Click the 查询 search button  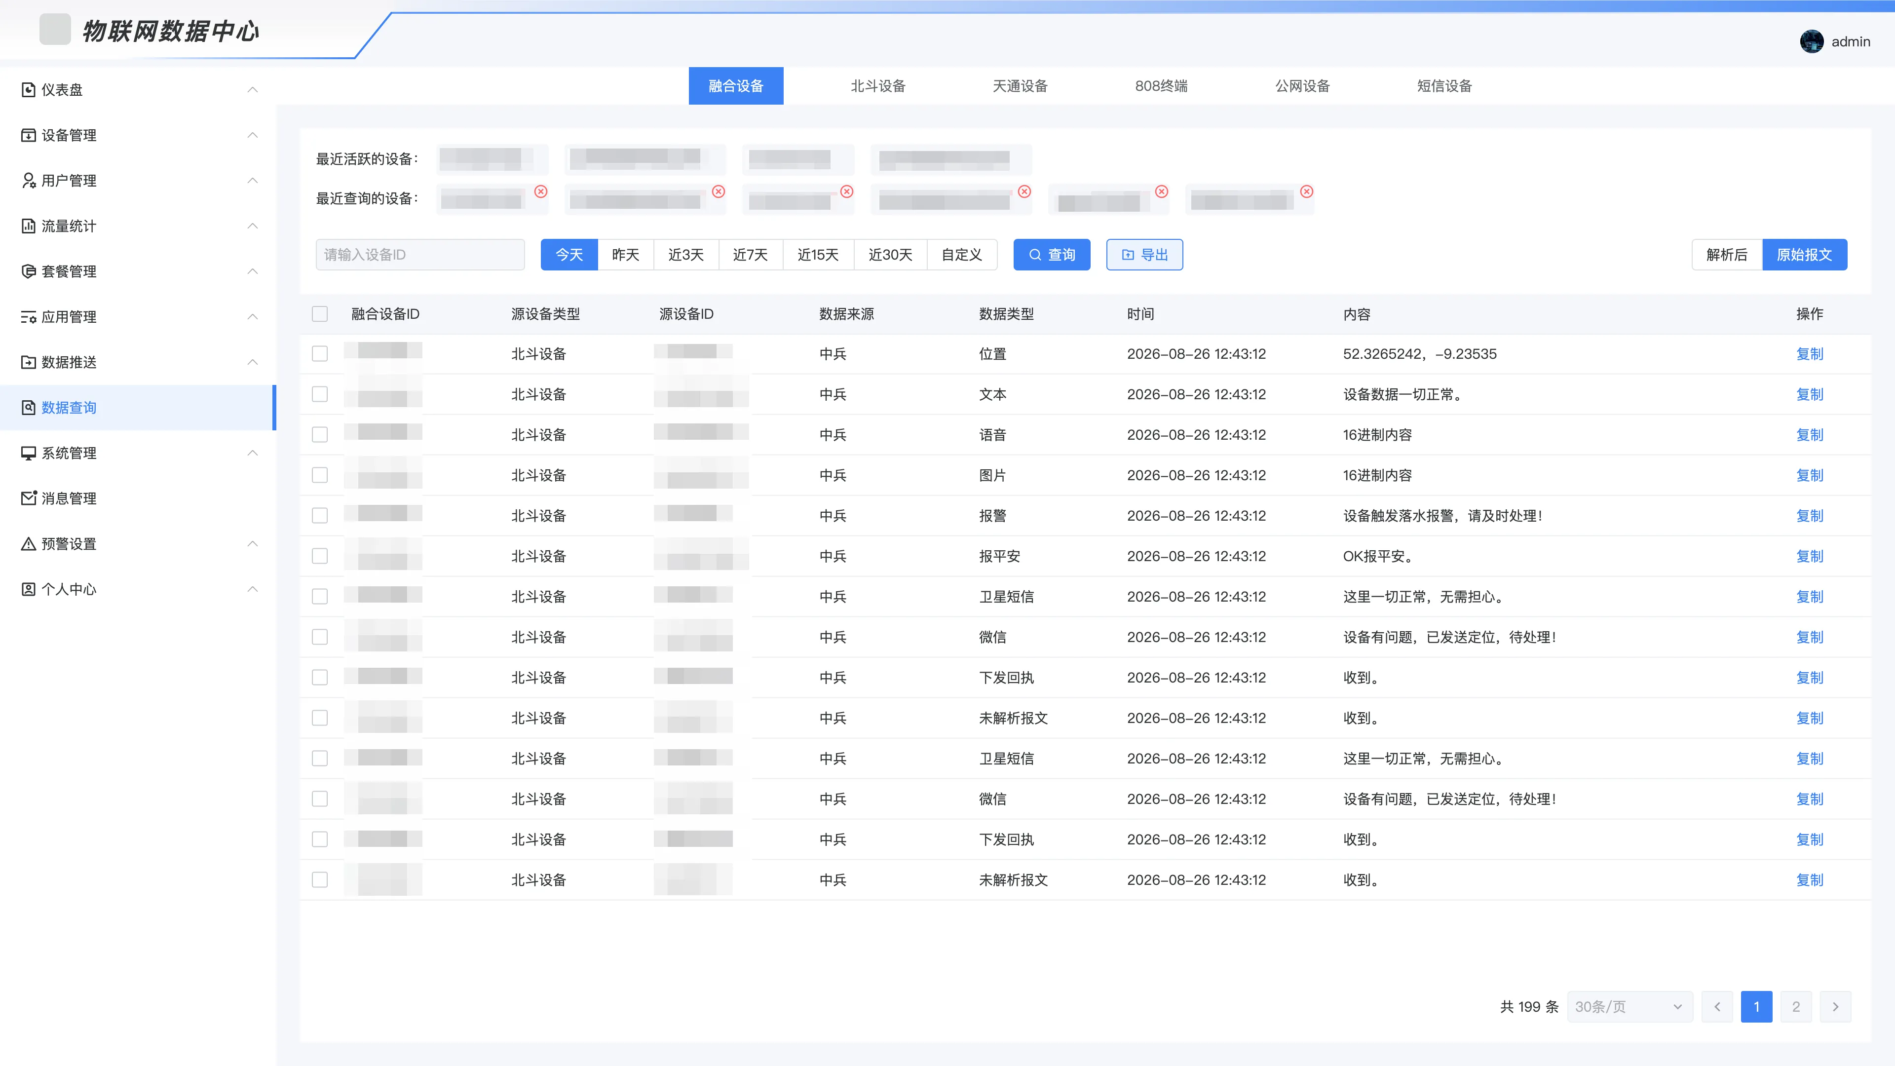coord(1052,255)
